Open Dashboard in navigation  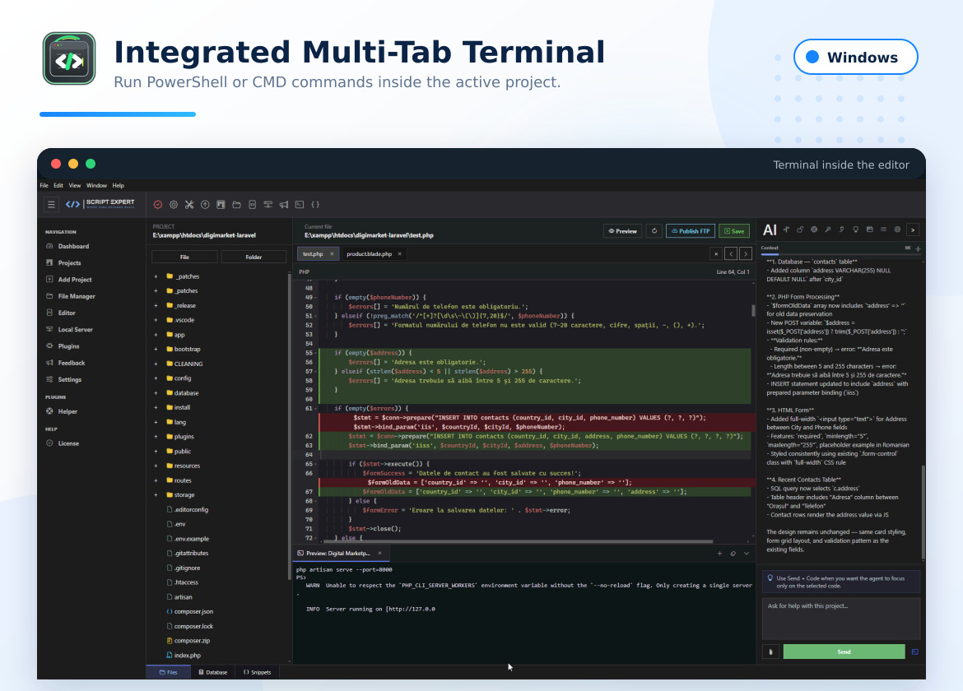pos(67,247)
